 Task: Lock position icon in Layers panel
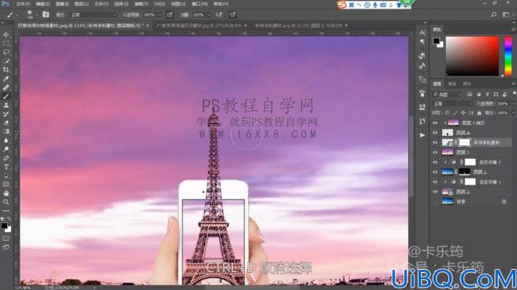(x=463, y=113)
